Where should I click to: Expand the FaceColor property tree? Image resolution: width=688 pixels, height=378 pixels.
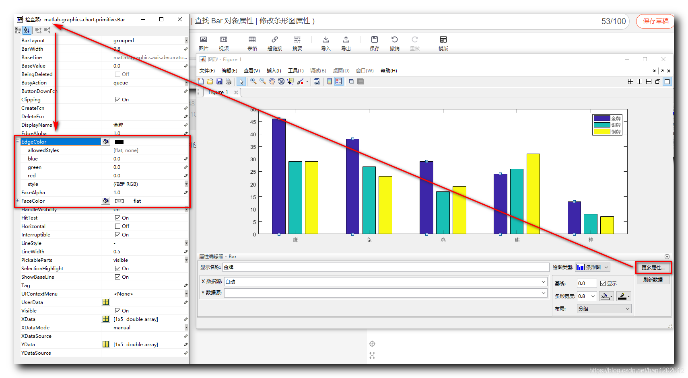tap(17, 201)
